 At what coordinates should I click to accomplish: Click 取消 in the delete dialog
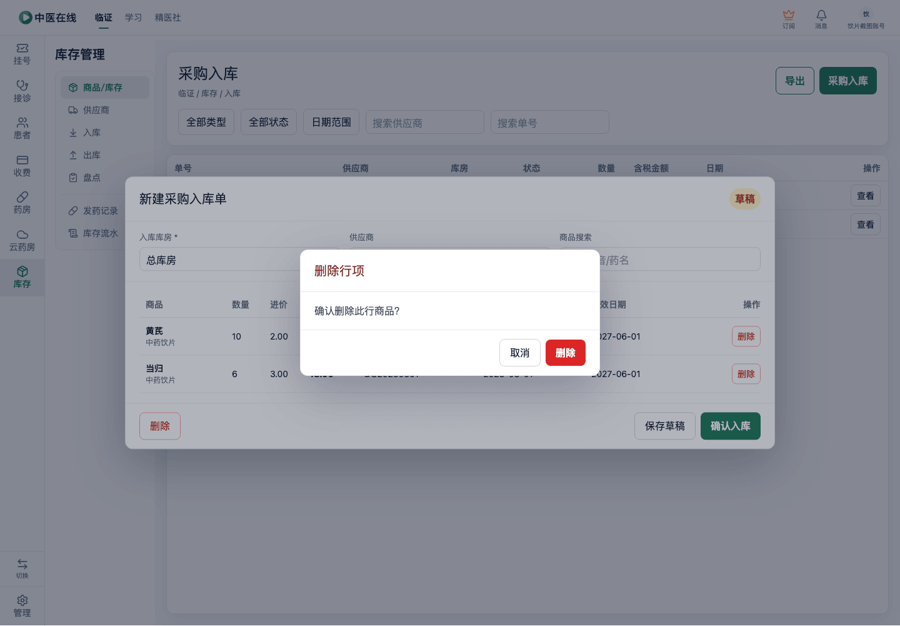(x=520, y=353)
